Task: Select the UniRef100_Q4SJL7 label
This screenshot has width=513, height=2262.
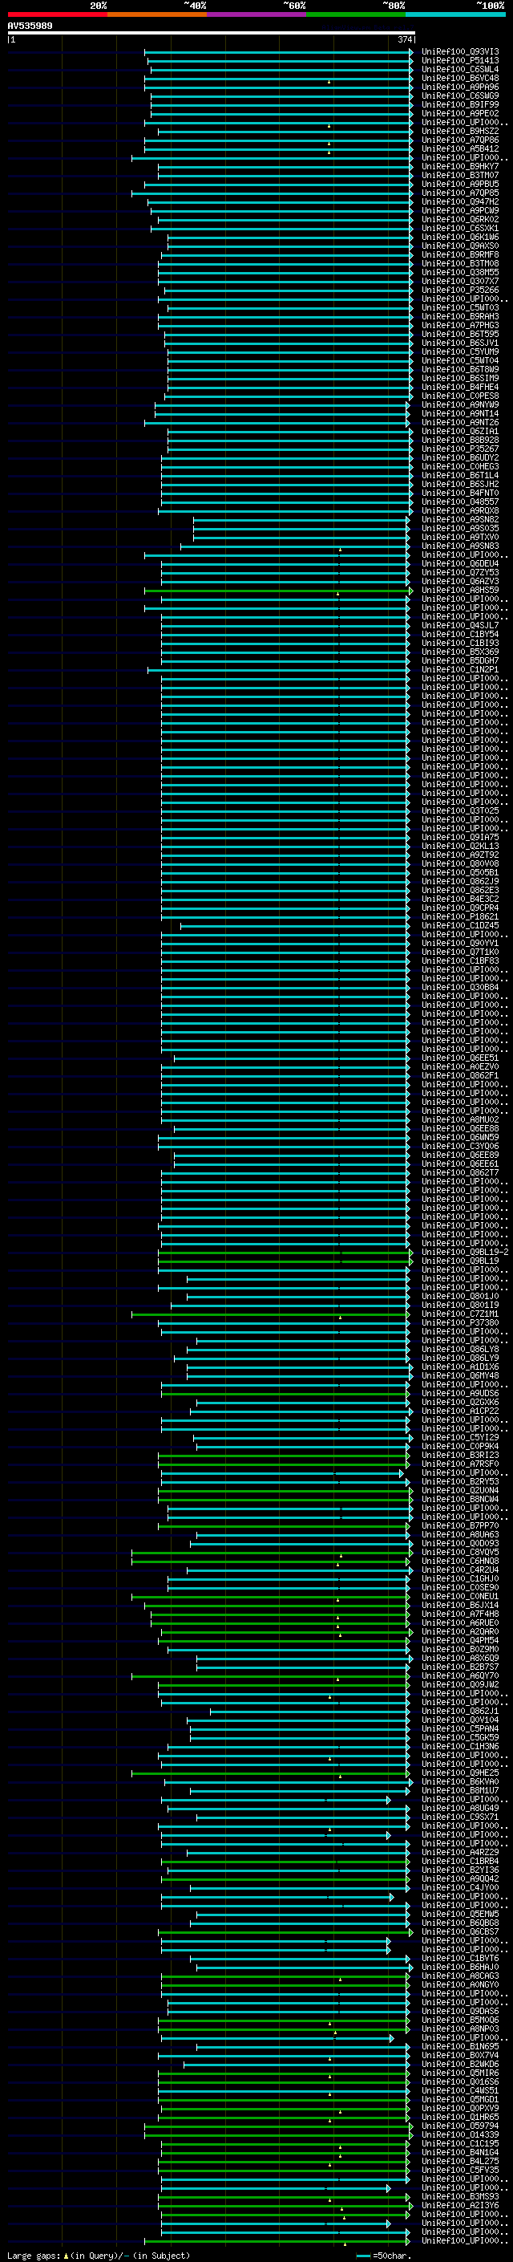Action: click(x=460, y=625)
